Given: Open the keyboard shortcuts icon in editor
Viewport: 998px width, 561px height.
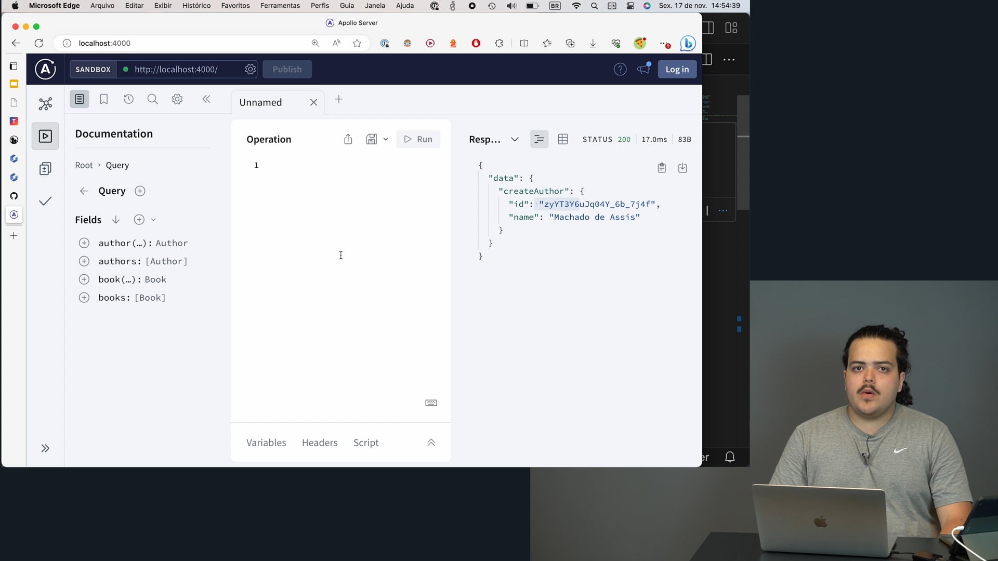Looking at the screenshot, I should pos(431,403).
